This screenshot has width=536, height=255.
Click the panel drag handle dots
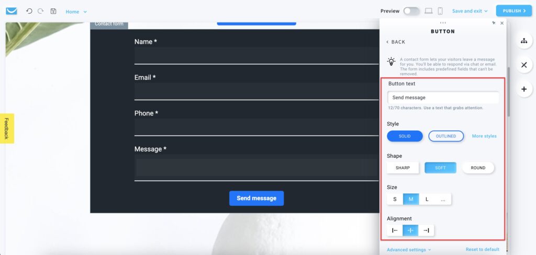[443, 23]
